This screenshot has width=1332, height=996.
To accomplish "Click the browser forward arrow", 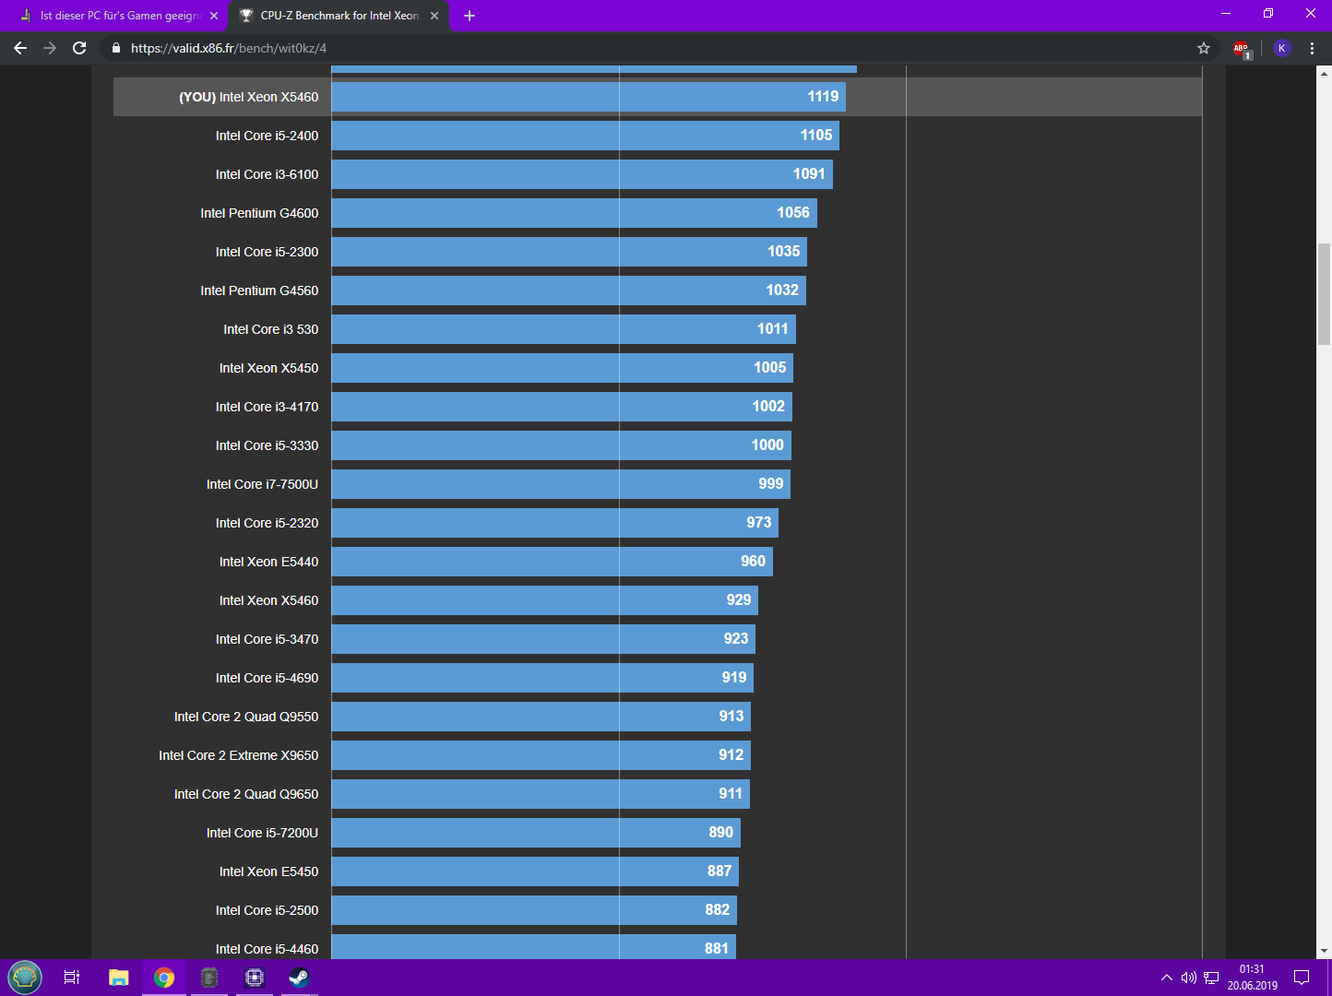I will coord(50,48).
